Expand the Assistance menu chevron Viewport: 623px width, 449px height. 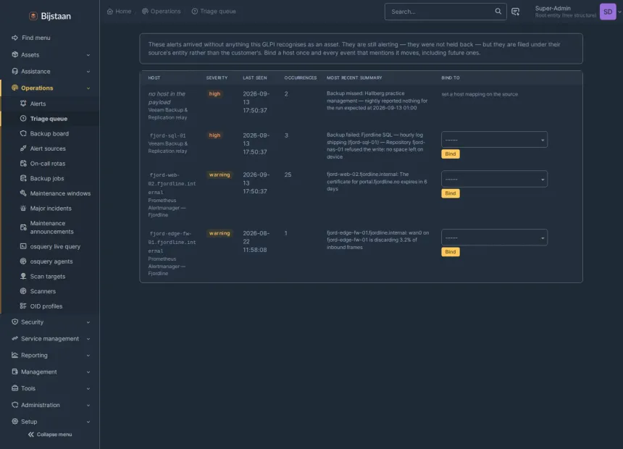(88, 72)
